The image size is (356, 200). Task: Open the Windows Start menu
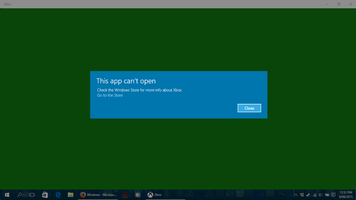7,195
